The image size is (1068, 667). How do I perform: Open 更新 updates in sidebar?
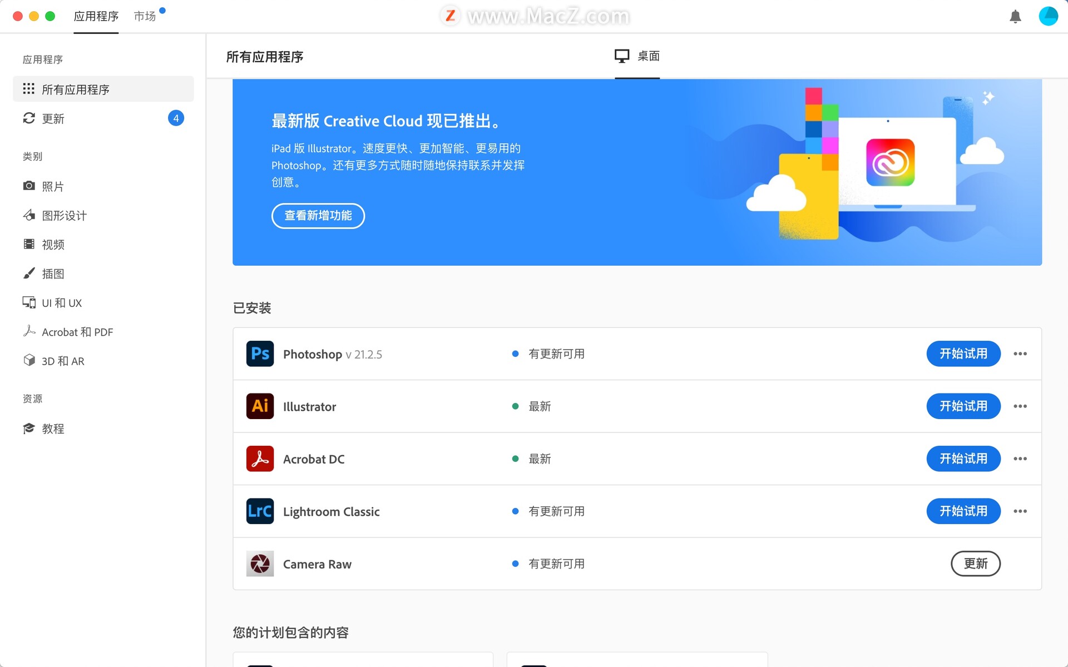click(53, 118)
